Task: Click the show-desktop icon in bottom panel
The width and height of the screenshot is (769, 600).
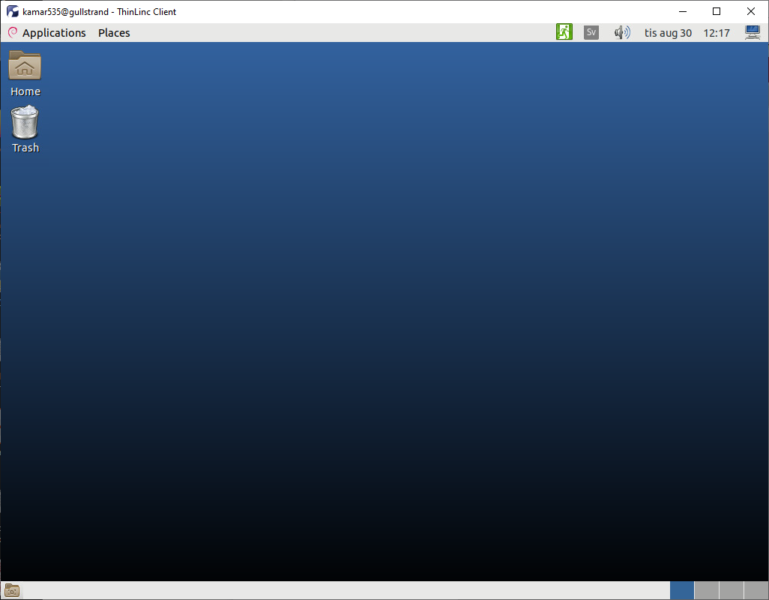Action: pos(12,591)
